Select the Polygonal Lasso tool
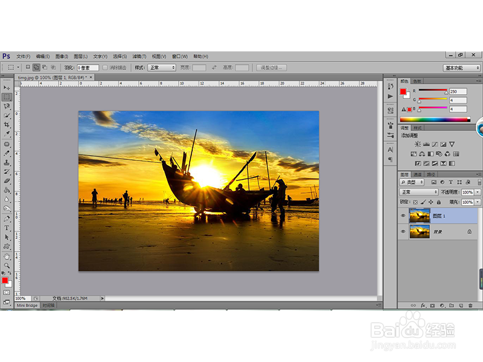The height and width of the screenshot is (362, 483). (x=7, y=106)
